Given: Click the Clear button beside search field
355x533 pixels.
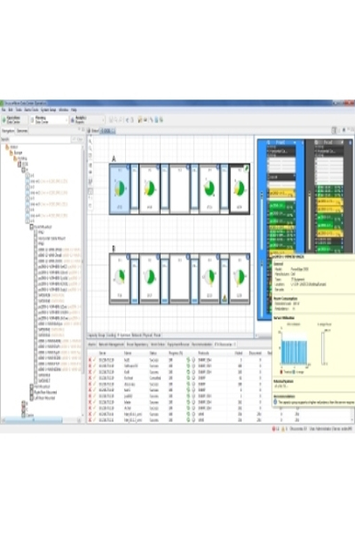Looking at the screenshot, I should tap(78, 139).
